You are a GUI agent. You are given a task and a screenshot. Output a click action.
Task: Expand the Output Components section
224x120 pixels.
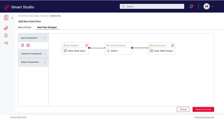click(x=45, y=62)
